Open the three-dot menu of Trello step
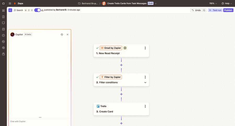 [x=145, y=106]
